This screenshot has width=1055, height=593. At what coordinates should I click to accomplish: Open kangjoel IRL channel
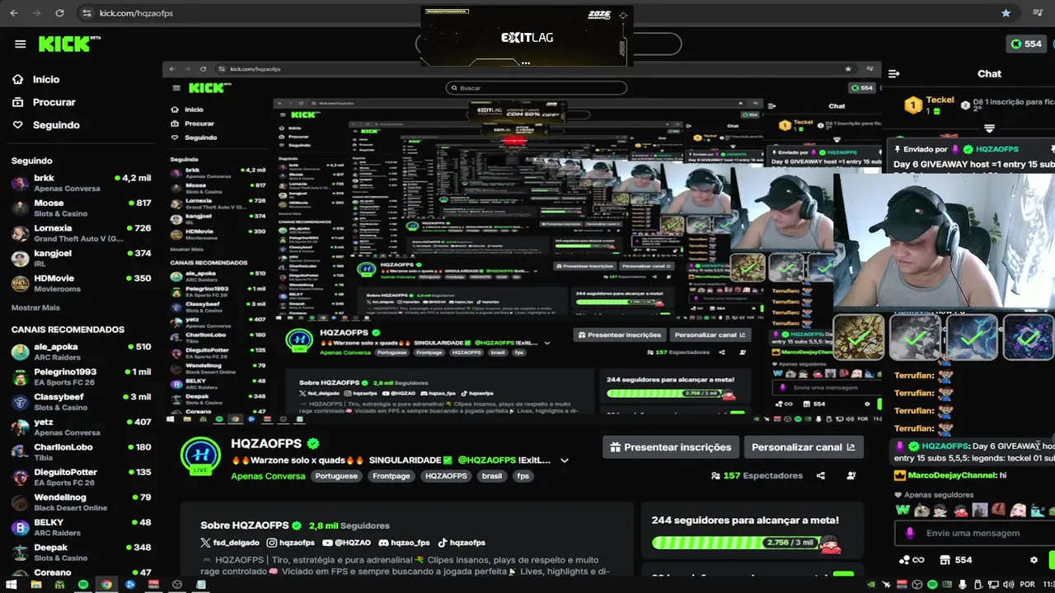pyautogui.click(x=81, y=258)
